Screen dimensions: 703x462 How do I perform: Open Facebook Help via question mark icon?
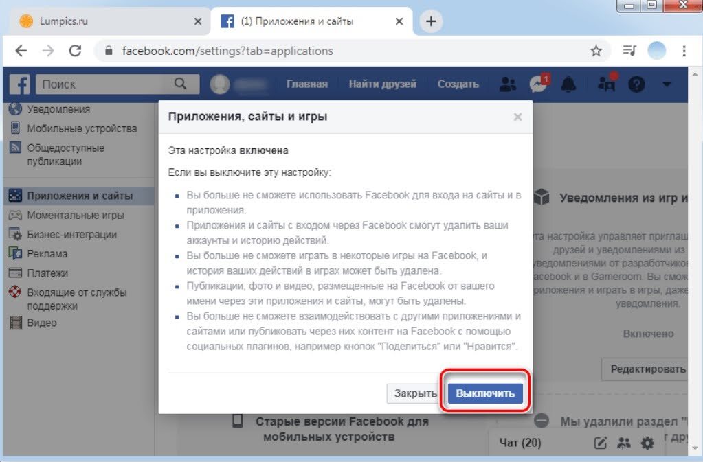[636, 84]
